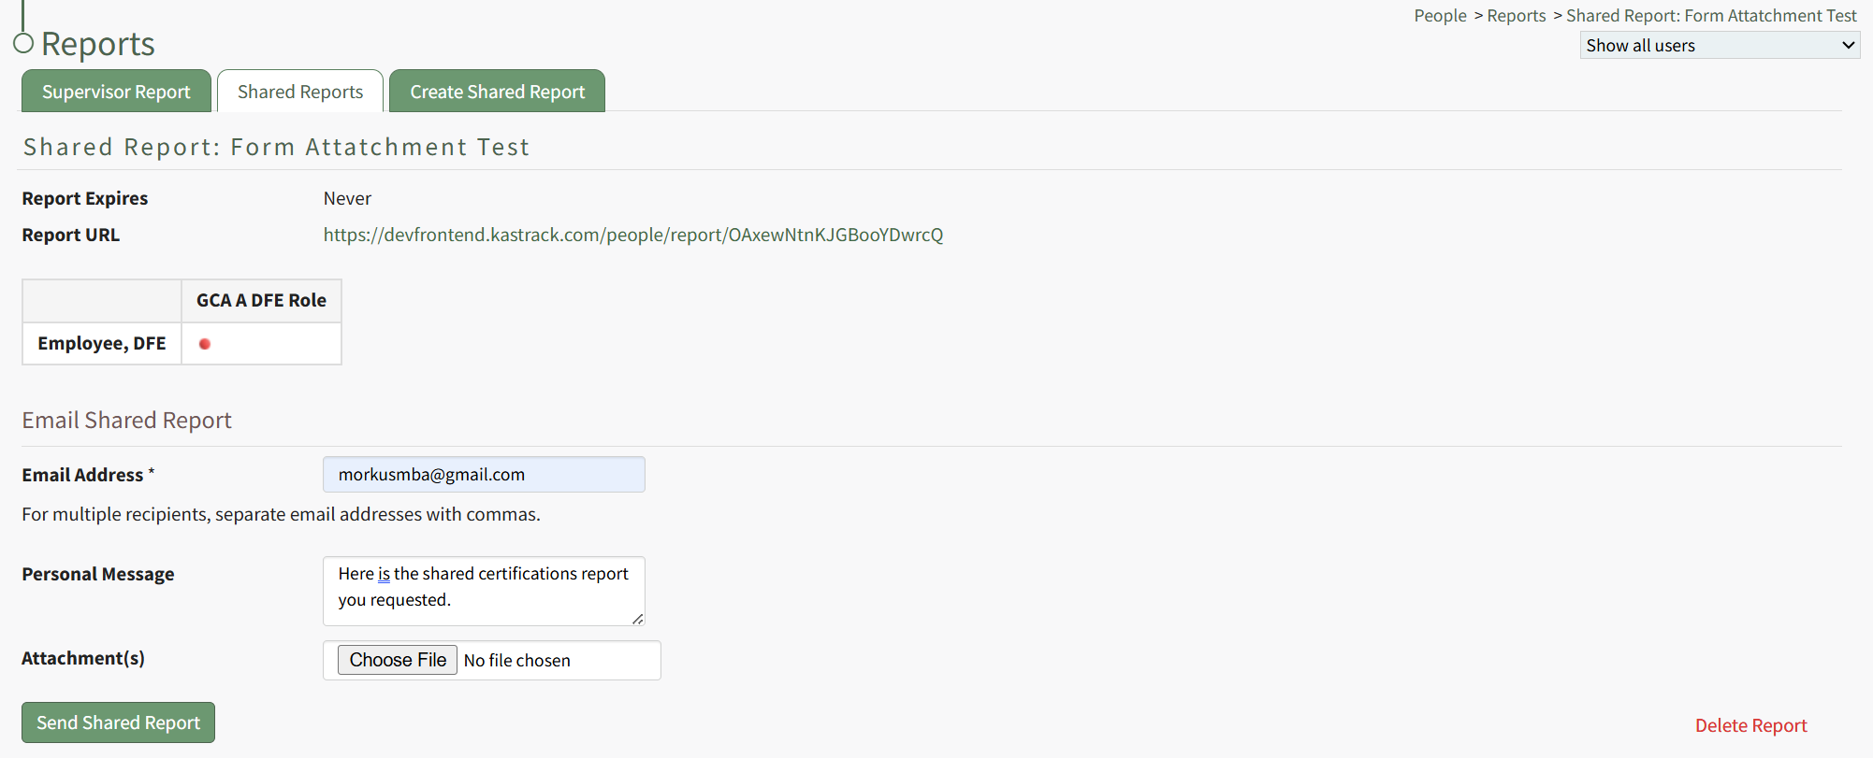Screen dimensions: 1873x758
Task: Select the Employee, DFE row label
Action: tap(102, 343)
